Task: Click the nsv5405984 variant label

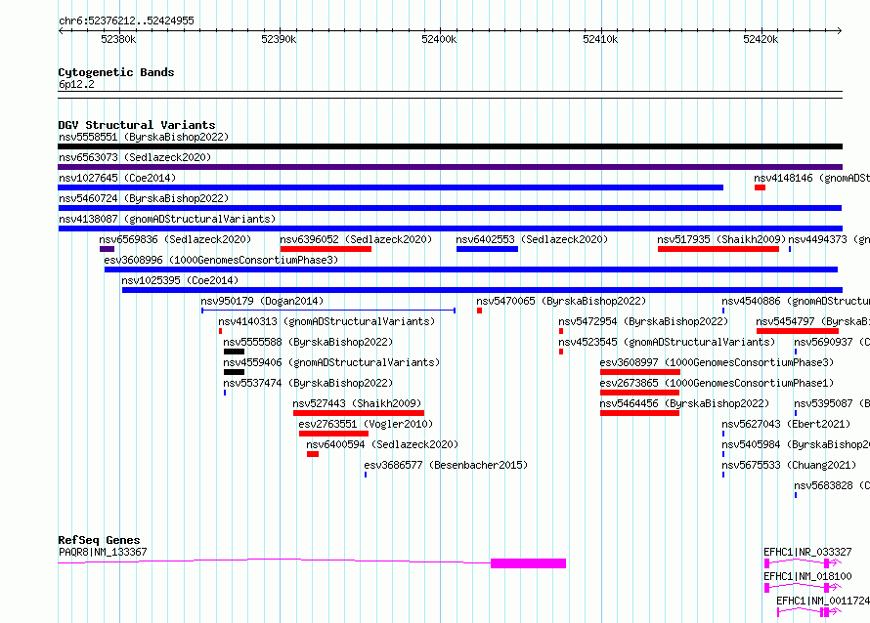Action: click(x=796, y=444)
